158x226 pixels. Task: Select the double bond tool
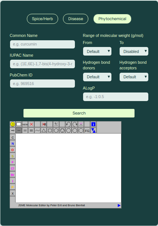[x=25, y=131]
